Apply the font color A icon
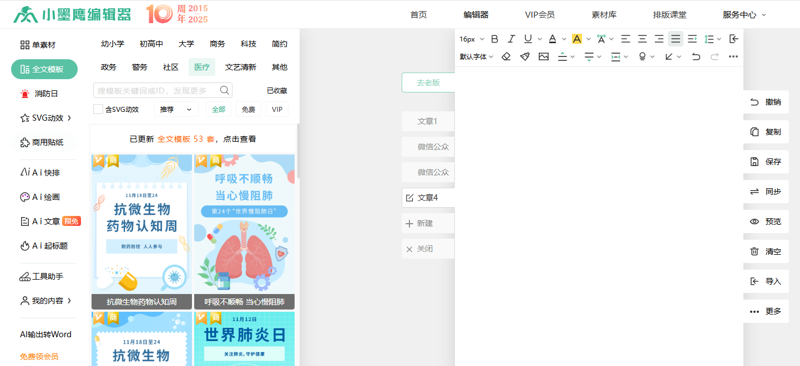 [x=552, y=39]
